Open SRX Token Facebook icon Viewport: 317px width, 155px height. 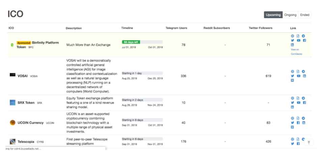pos(305,103)
